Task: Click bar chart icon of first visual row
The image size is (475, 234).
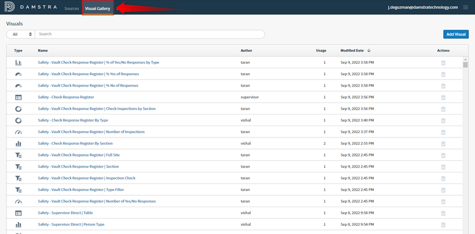Action: [x=18, y=63]
